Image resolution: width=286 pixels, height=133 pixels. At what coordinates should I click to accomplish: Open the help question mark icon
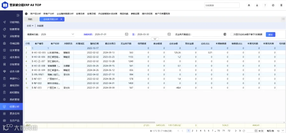pos(265,5)
